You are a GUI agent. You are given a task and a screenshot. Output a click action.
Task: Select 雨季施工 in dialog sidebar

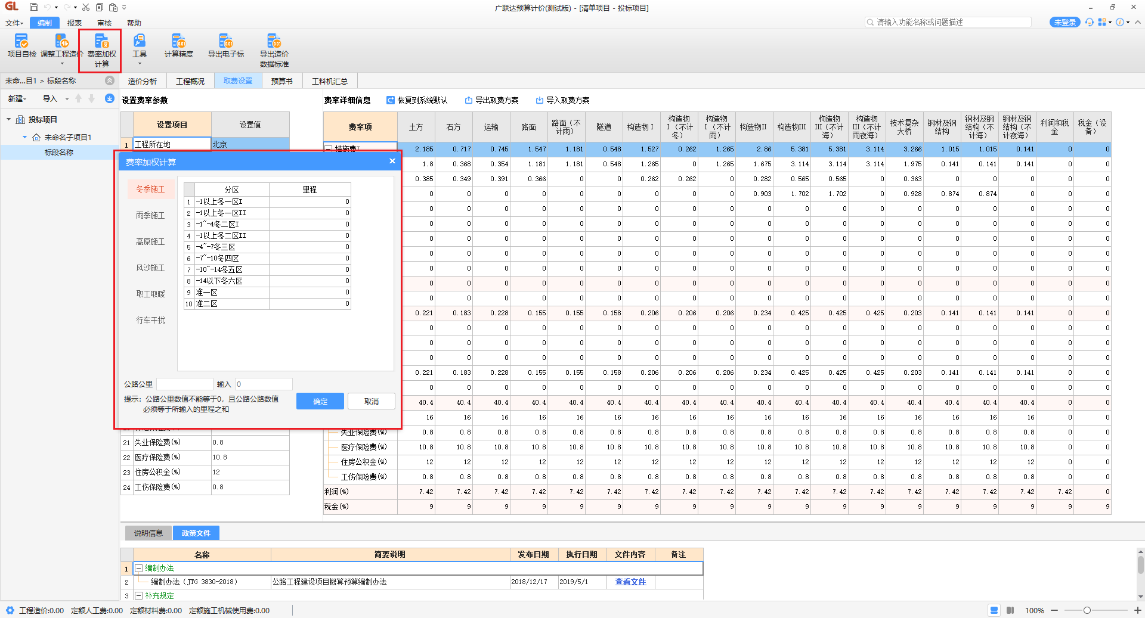150,215
